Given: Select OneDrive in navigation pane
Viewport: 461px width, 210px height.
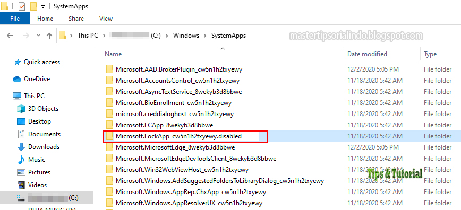Looking at the screenshot, I should [x=37, y=79].
